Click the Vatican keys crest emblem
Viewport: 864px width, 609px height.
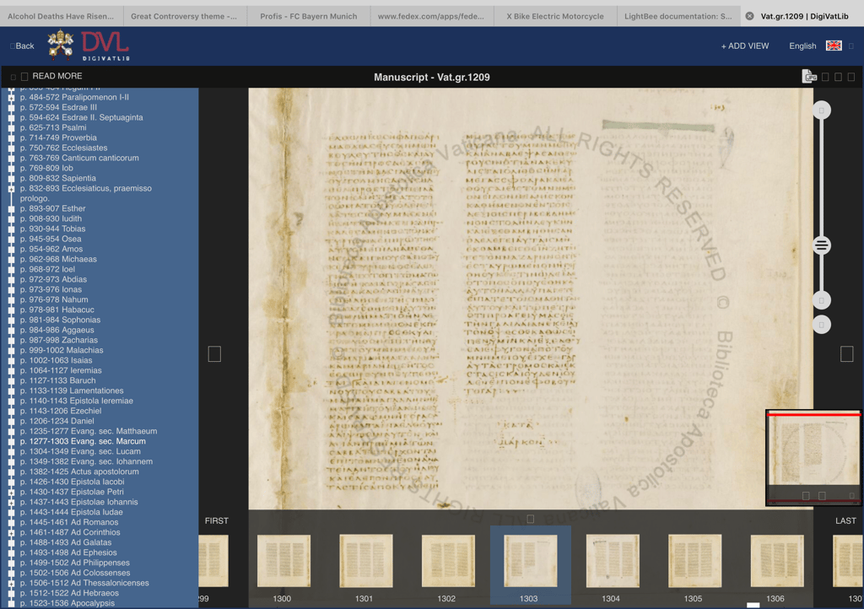(61, 45)
